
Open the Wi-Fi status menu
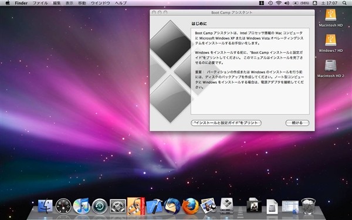pos(279,3)
